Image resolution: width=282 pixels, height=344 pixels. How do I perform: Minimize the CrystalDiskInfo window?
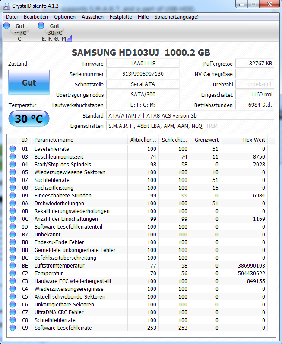[242, 4]
